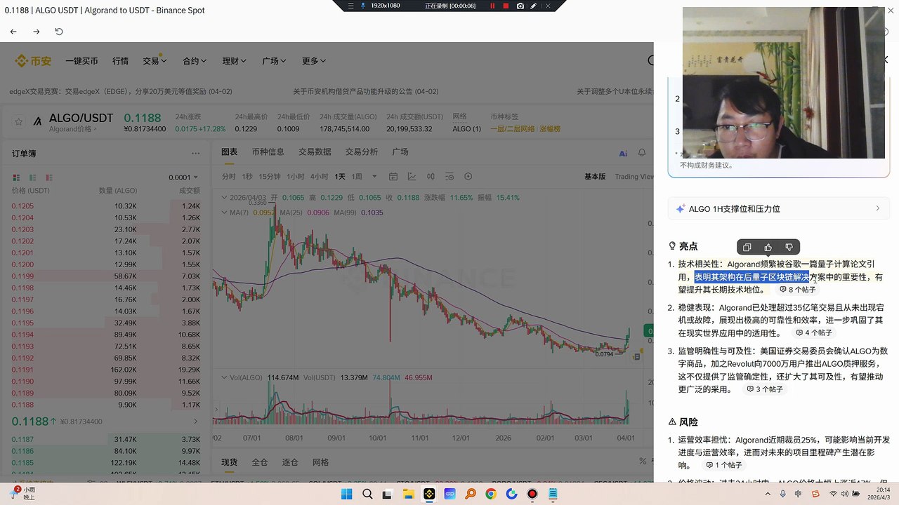Image resolution: width=899 pixels, height=505 pixels.
Task: Select 4小时 chart interval
Action: pyautogui.click(x=319, y=177)
